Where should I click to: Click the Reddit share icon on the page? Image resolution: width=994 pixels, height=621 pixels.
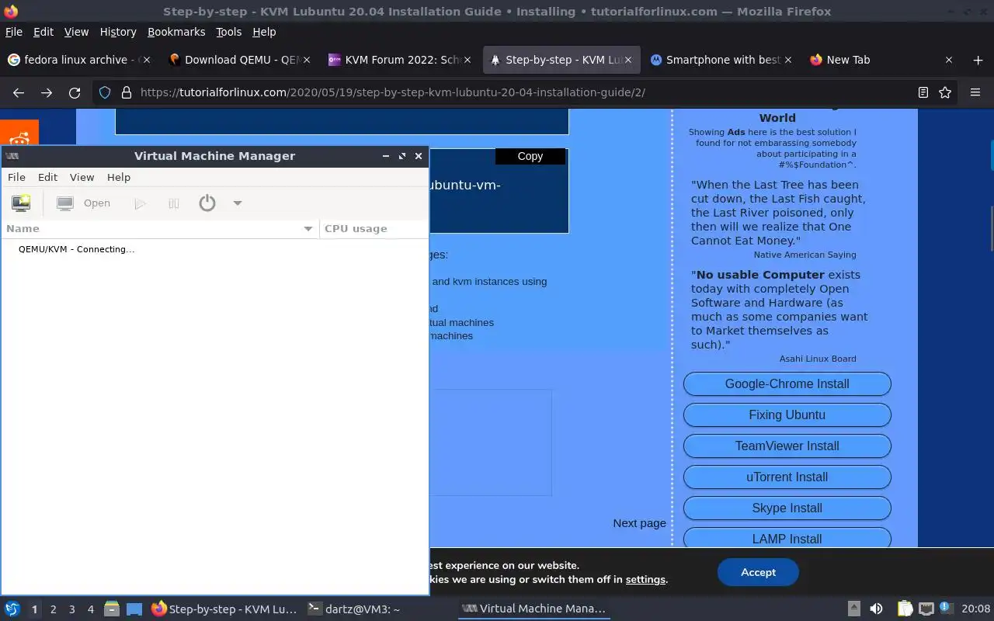coord(19,134)
